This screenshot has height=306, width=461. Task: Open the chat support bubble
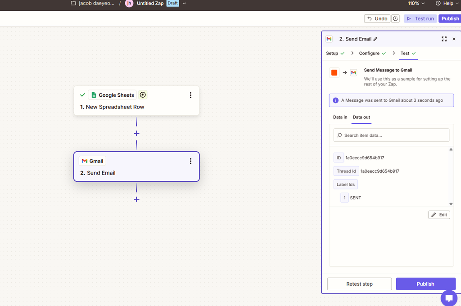[449, 298]
